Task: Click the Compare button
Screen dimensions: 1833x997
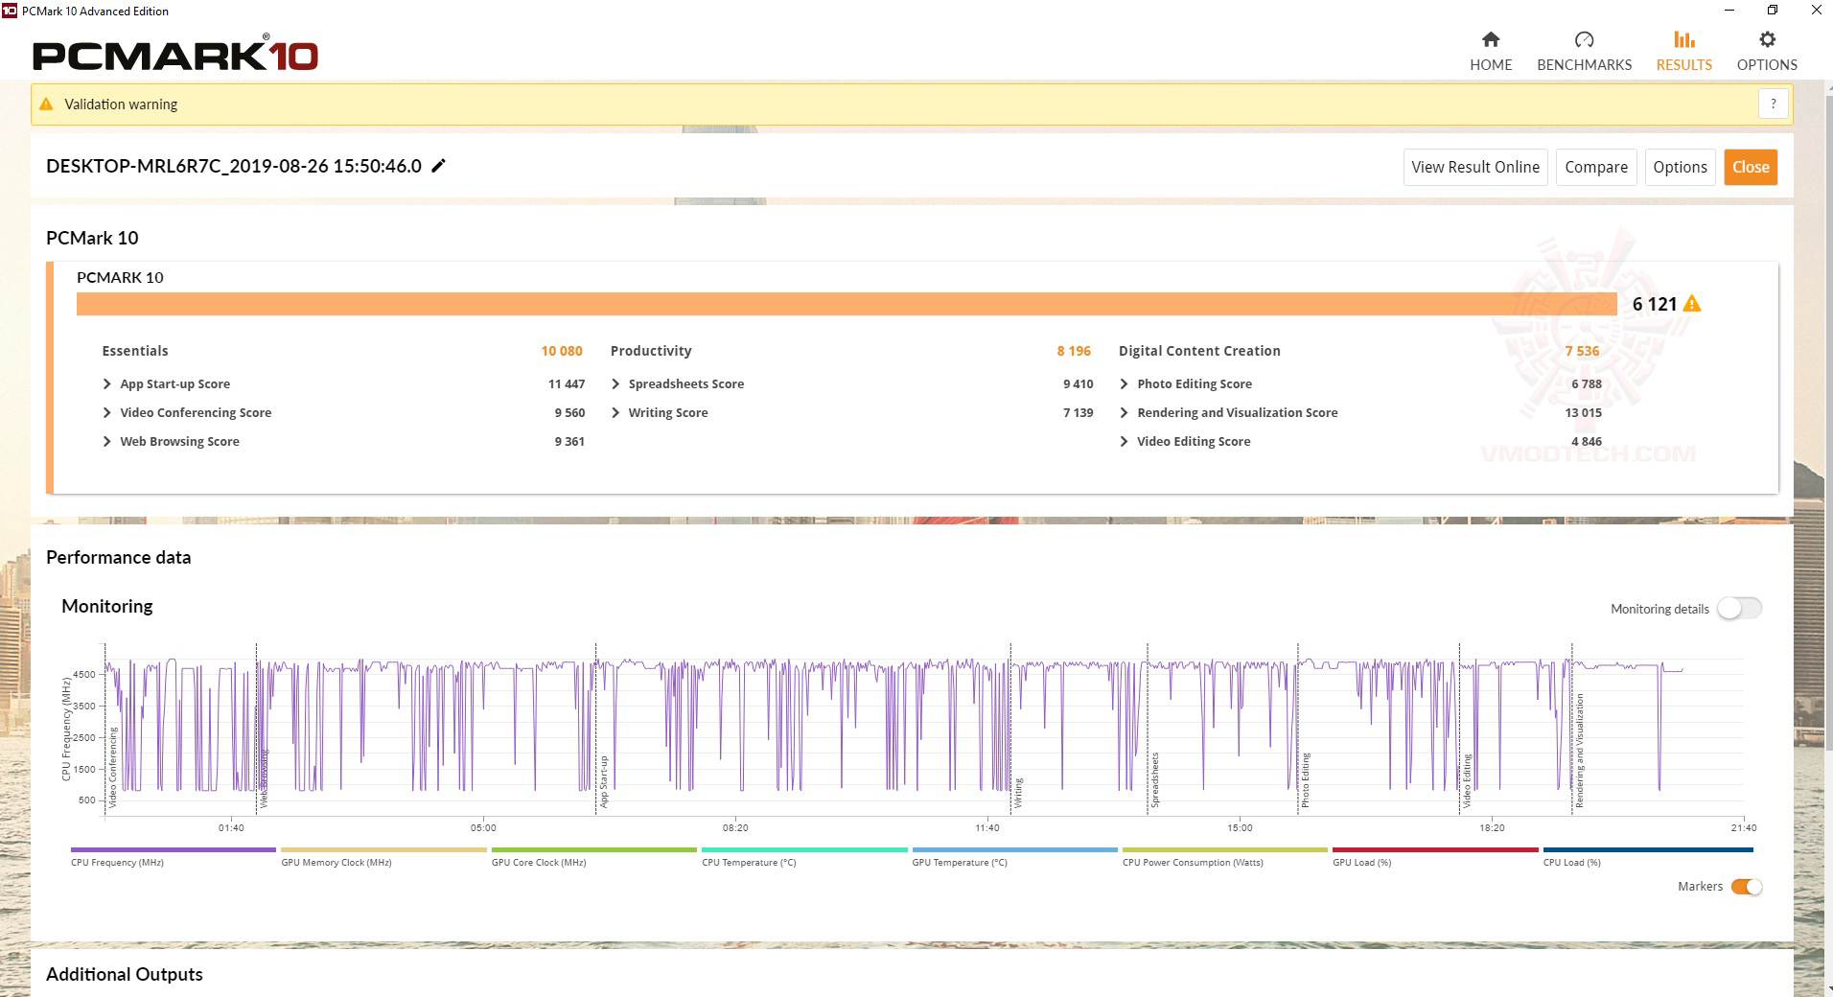Action: pyautogui.click(x=1596, y=167)
